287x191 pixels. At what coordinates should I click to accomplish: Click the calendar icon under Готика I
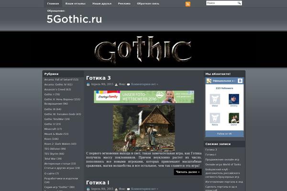(88, 189)
